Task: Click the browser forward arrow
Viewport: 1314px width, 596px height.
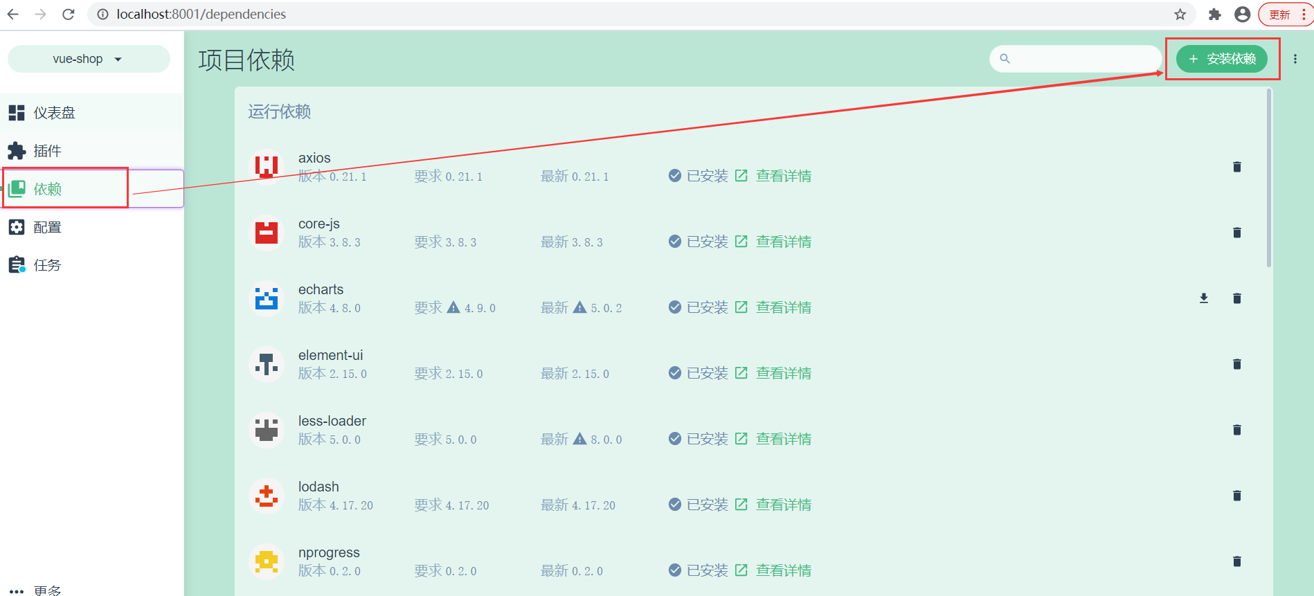Action: (x=41, y=14)
